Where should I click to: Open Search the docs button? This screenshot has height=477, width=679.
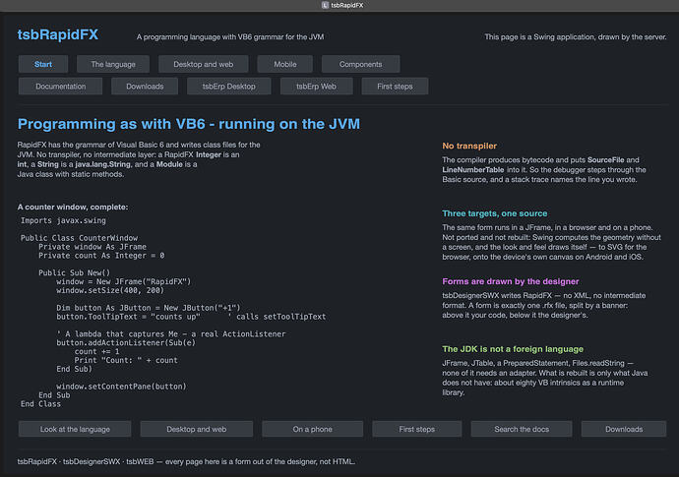[522, 429]
